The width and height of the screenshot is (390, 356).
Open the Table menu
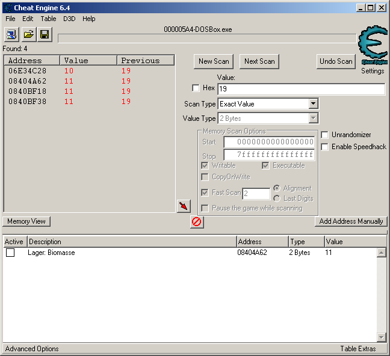(x=48, y=19)
